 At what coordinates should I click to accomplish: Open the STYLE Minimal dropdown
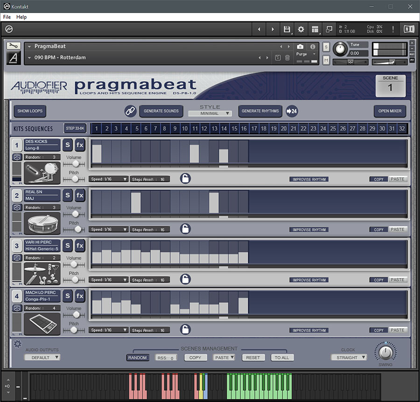(210, 113)
